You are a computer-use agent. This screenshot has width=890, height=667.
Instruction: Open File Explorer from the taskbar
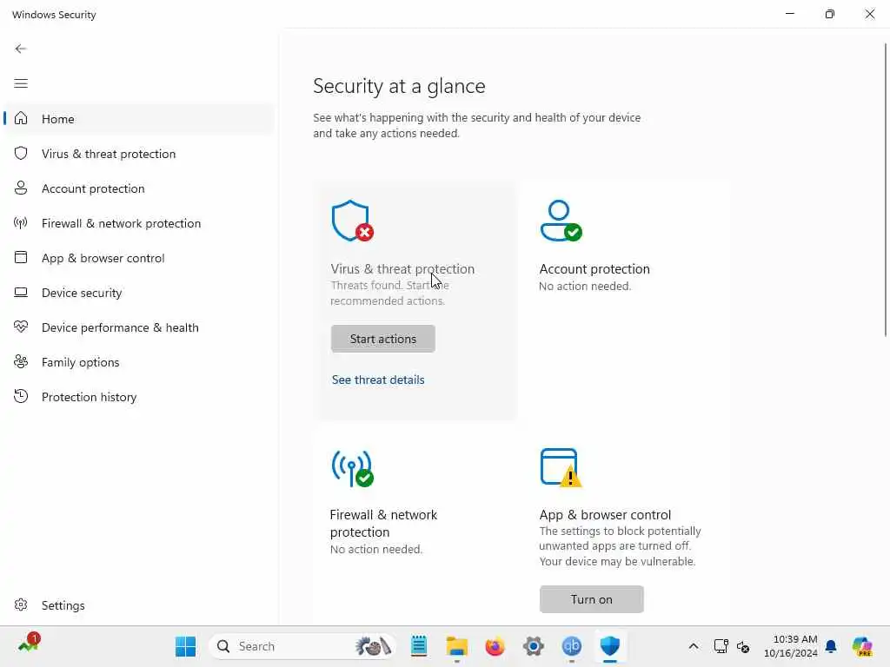[457, 646]
